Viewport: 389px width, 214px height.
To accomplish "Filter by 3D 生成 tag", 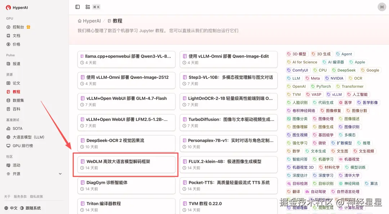I will click(x=321, y=54).
